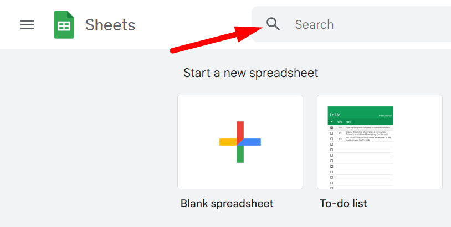The width and height of the screenshot is (451, 227).
Task: Click the Sheets title text
Action: coord(110,25)
